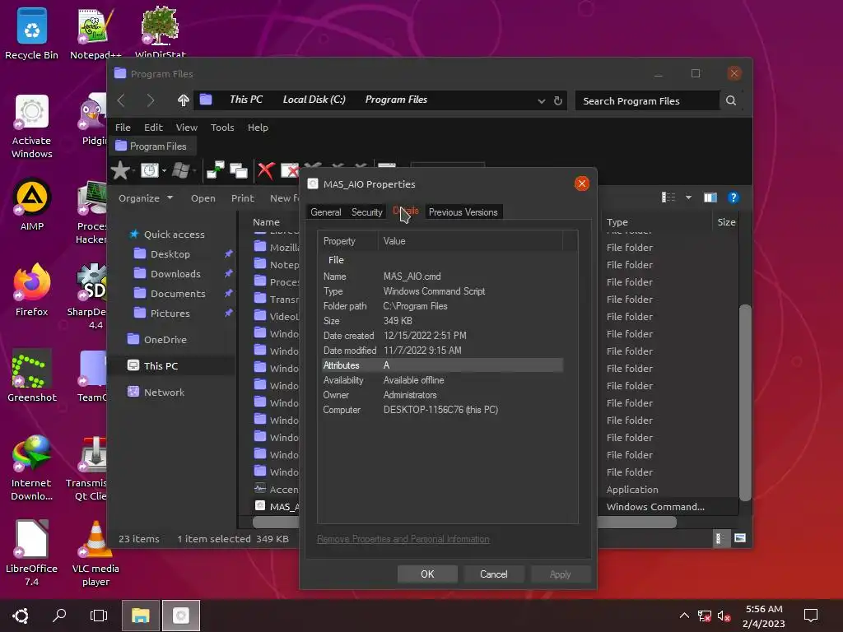Open the View menu

click(x=187, y=128)
